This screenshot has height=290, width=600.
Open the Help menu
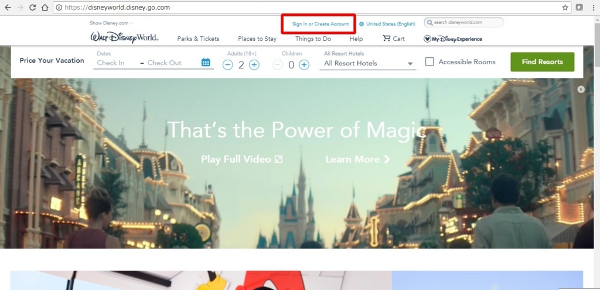(x=356, y=39)
